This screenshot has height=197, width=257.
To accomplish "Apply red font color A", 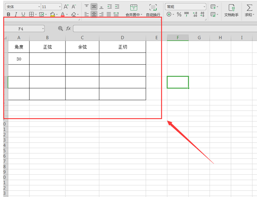I will tap(63, 14).
